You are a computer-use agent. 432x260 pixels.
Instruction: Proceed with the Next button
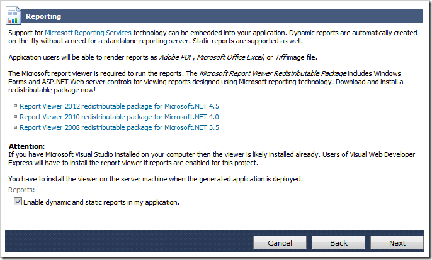(x=397, y=243)
